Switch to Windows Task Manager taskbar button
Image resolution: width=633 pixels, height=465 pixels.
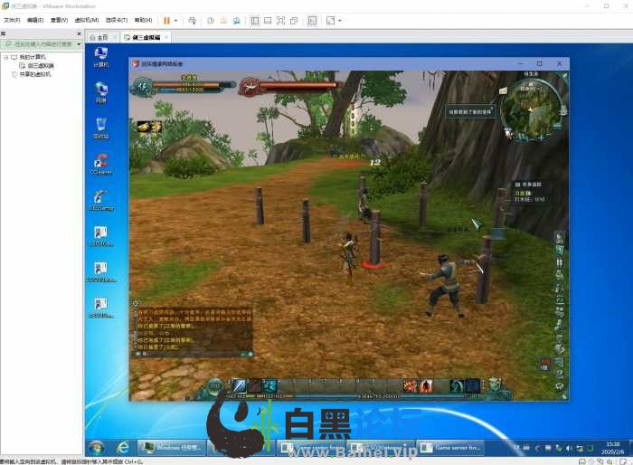point(171,447)
